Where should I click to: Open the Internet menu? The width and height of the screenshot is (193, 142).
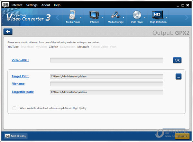[x=17, y=5]
